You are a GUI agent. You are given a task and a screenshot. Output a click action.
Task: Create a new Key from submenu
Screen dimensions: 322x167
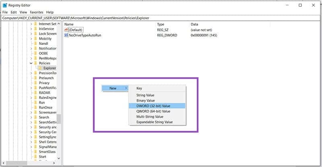(x=139, y=88)
